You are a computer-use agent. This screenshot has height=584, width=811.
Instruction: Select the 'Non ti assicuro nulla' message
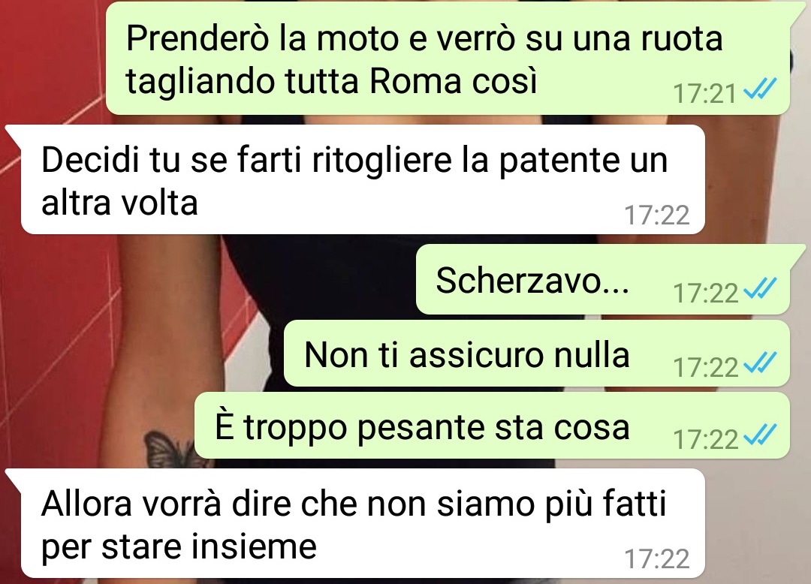pyautogui.click(x=537, y=354)
